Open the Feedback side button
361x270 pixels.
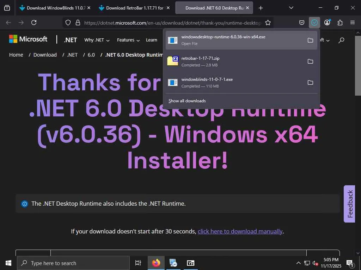pyautogui.click(x=349, y=204)
